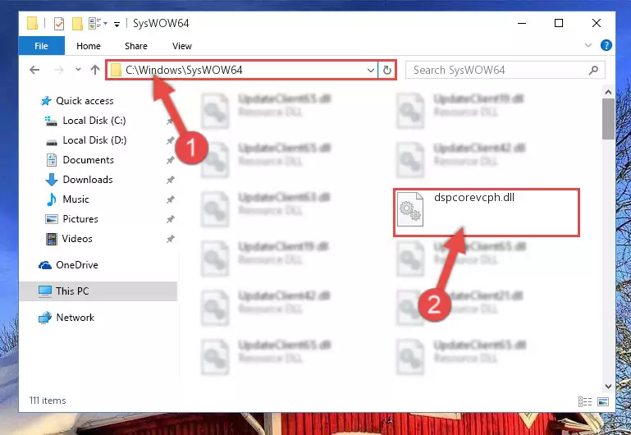The width and height of the screenshot is (631, 435).
Task: Open the recent locations dropdown
Action: click(x=78, y=70)
